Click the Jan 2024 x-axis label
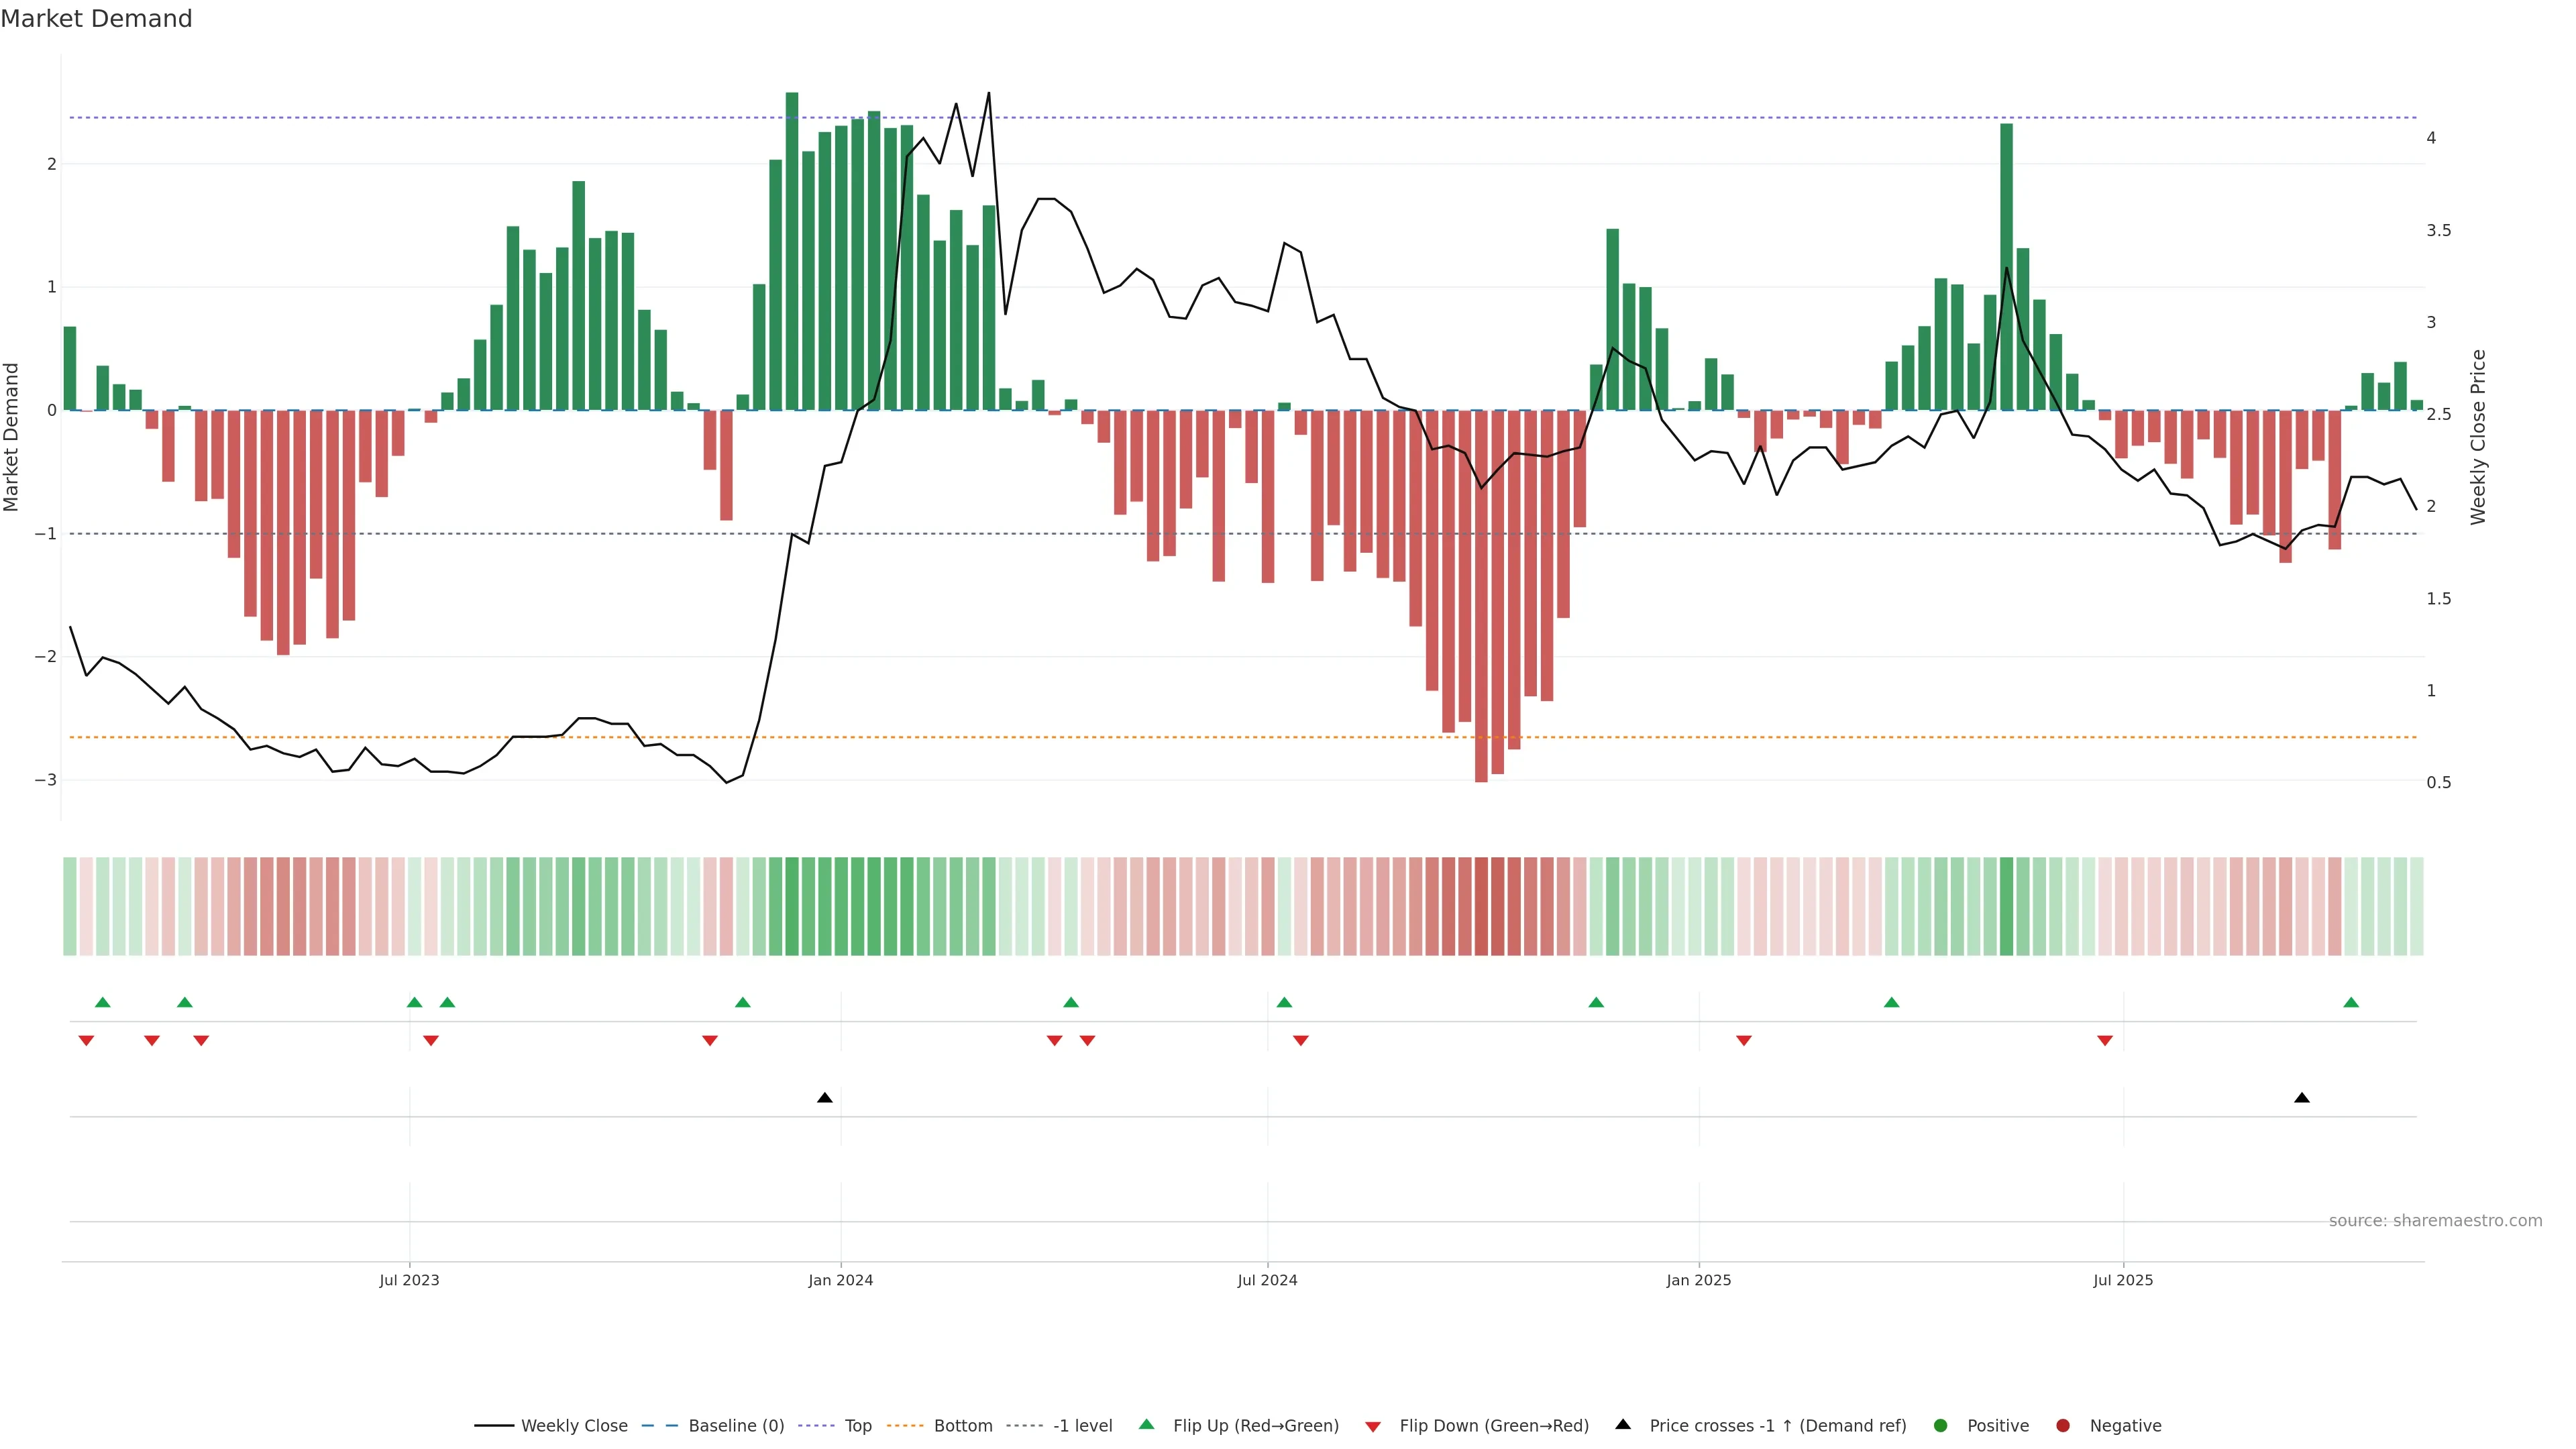The width and height of the screenshot is (2576, 1449). click(841, 1281)
